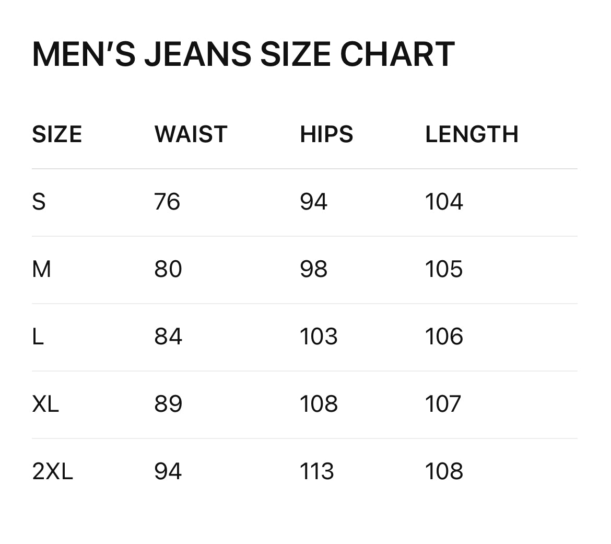The image size is (611, 544).
Task: Select the XL size row label
Action: (x=45, y=404)
